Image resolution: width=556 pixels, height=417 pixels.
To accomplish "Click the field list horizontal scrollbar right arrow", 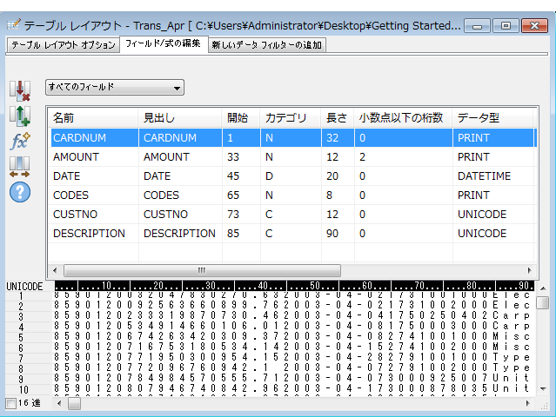I will click(x=530, y=270).
